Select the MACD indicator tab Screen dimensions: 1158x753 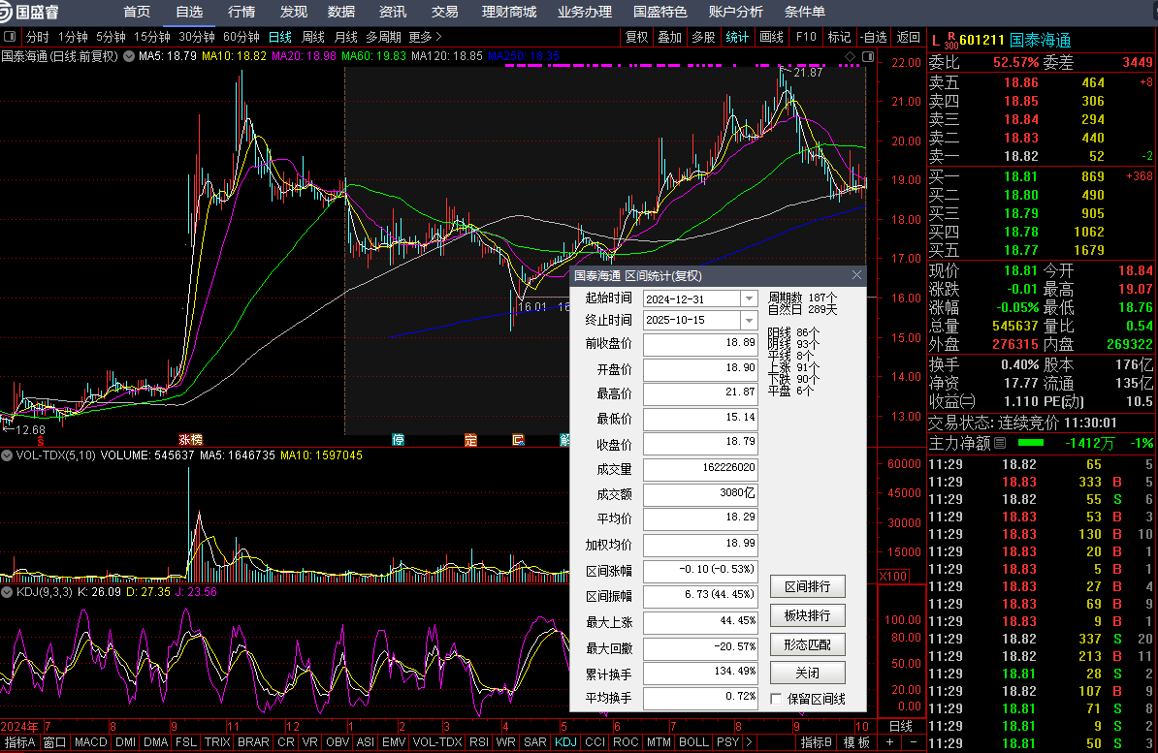click(x=91, y=742)
